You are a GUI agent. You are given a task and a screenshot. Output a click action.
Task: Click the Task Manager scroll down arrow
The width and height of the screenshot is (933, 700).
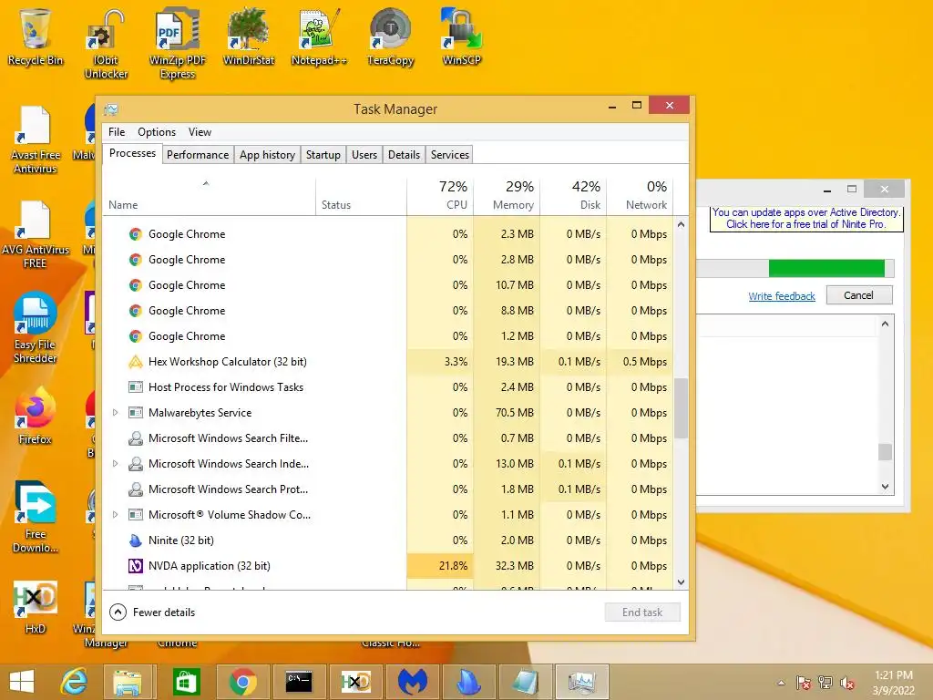point(682,582)
